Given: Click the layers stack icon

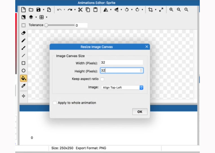Looking at the screenshot, I should pyautogui.click(x=31, y=17).
